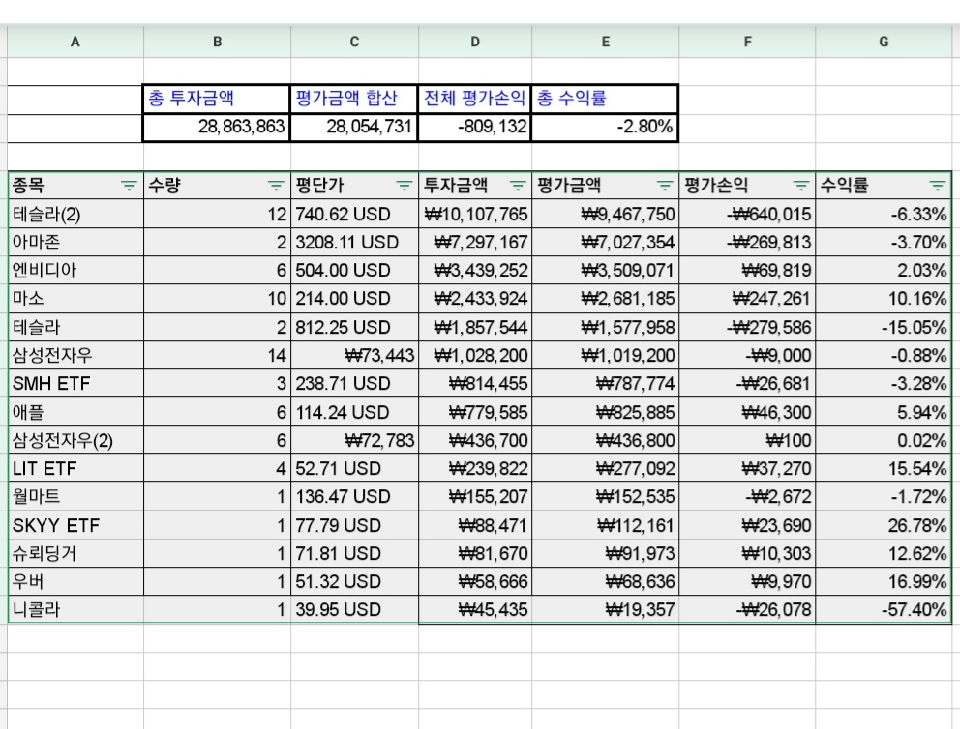Select column G header
The image size is (960, 729).
click(884, 42)
